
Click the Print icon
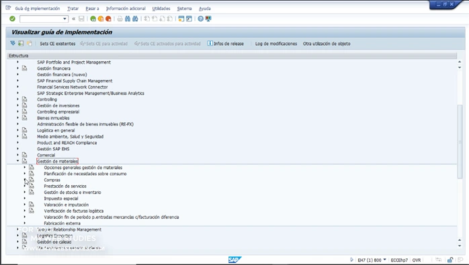(x=120, y=19)
